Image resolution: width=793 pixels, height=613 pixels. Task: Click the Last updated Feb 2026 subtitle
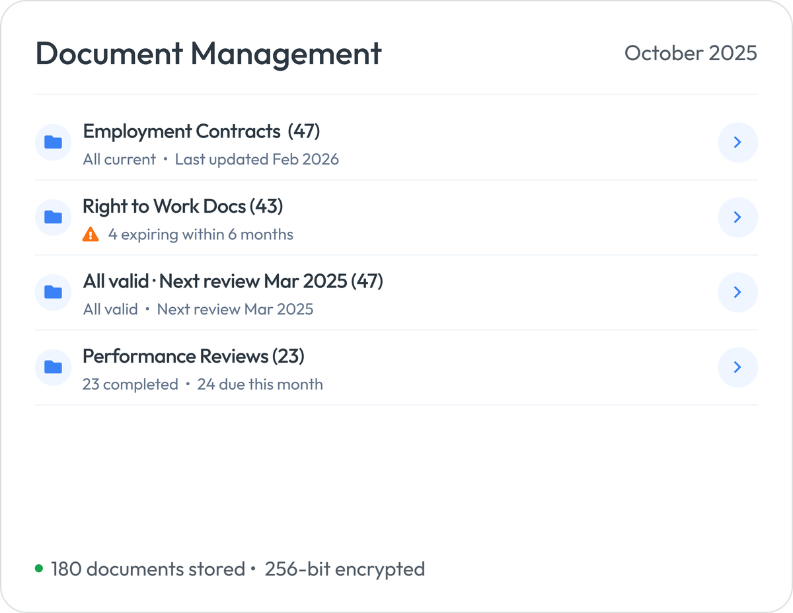pyautogui.click(x=257, y=159)
